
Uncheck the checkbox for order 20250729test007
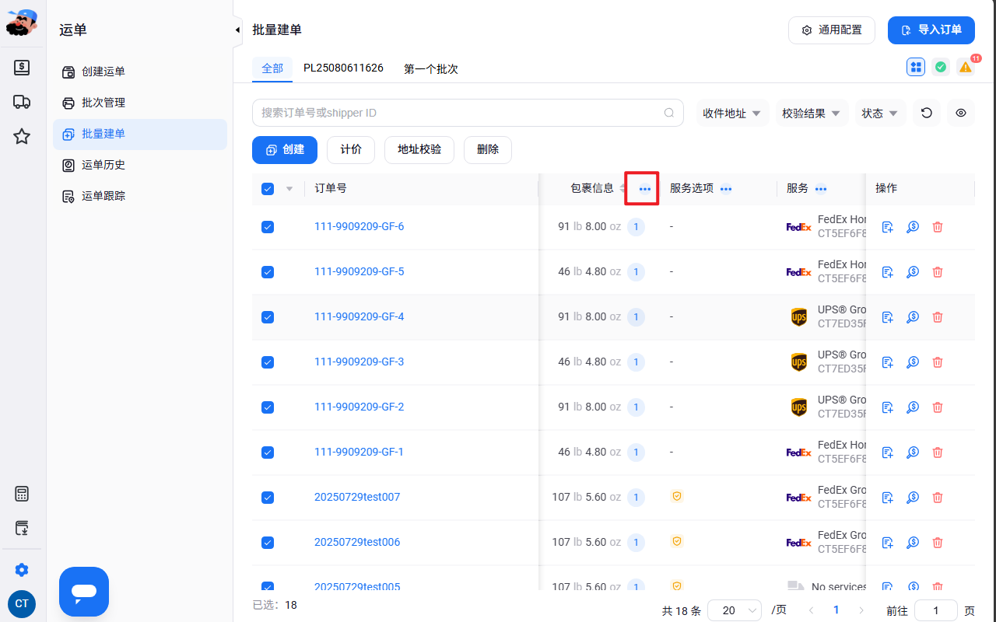(268, 498)
